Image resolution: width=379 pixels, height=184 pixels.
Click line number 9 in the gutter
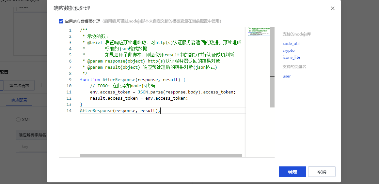[70, 80]
